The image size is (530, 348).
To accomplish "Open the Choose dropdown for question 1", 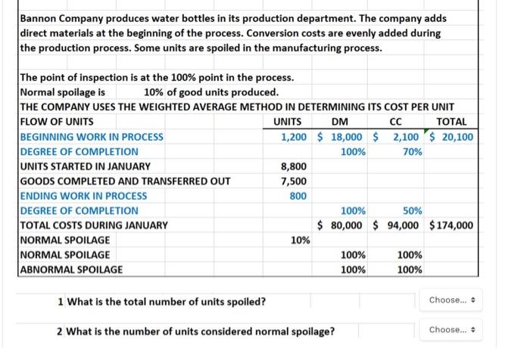I will [451, 300].
